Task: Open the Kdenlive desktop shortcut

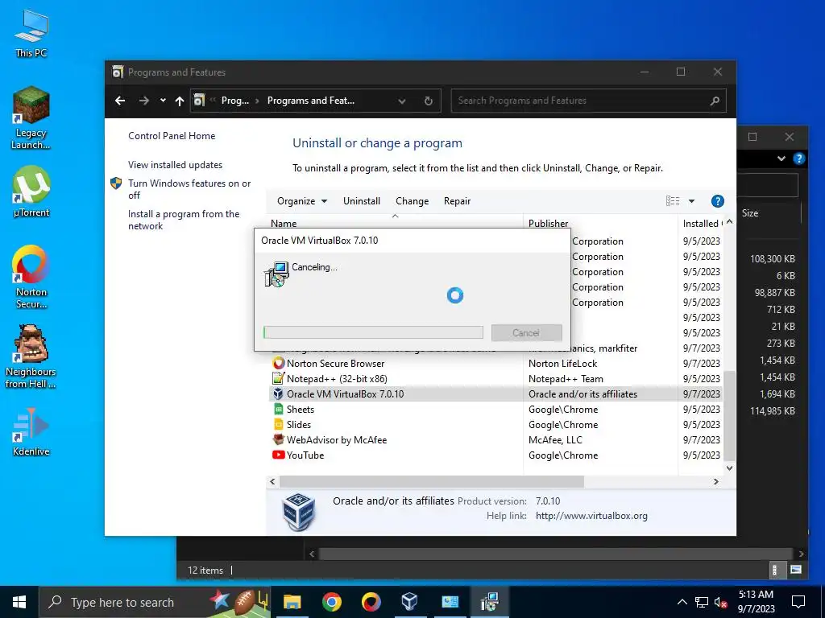Action: [x=31, y=431]
